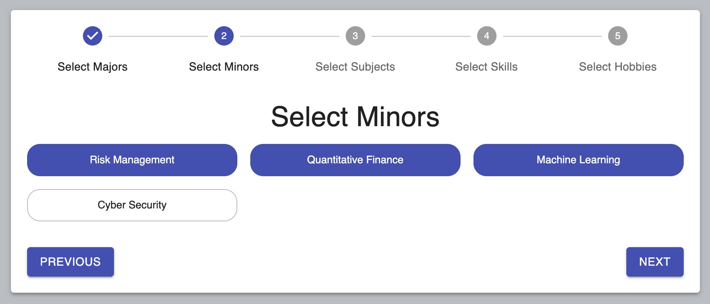
Task: Click the step 4 circle icon
Action: [486, 36]
